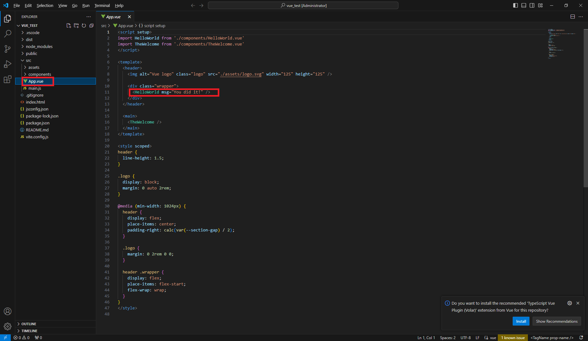Open editor more actions menu
This screenshot has width=588, height=341.
tap(581, 17)
